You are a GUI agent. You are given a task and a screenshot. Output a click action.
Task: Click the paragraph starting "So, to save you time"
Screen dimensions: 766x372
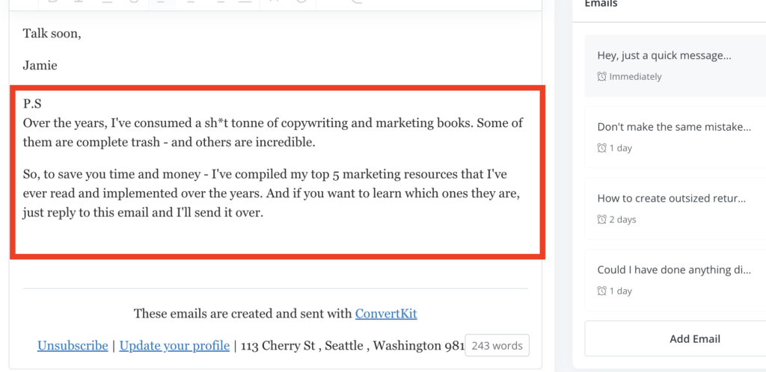[272, 194]
